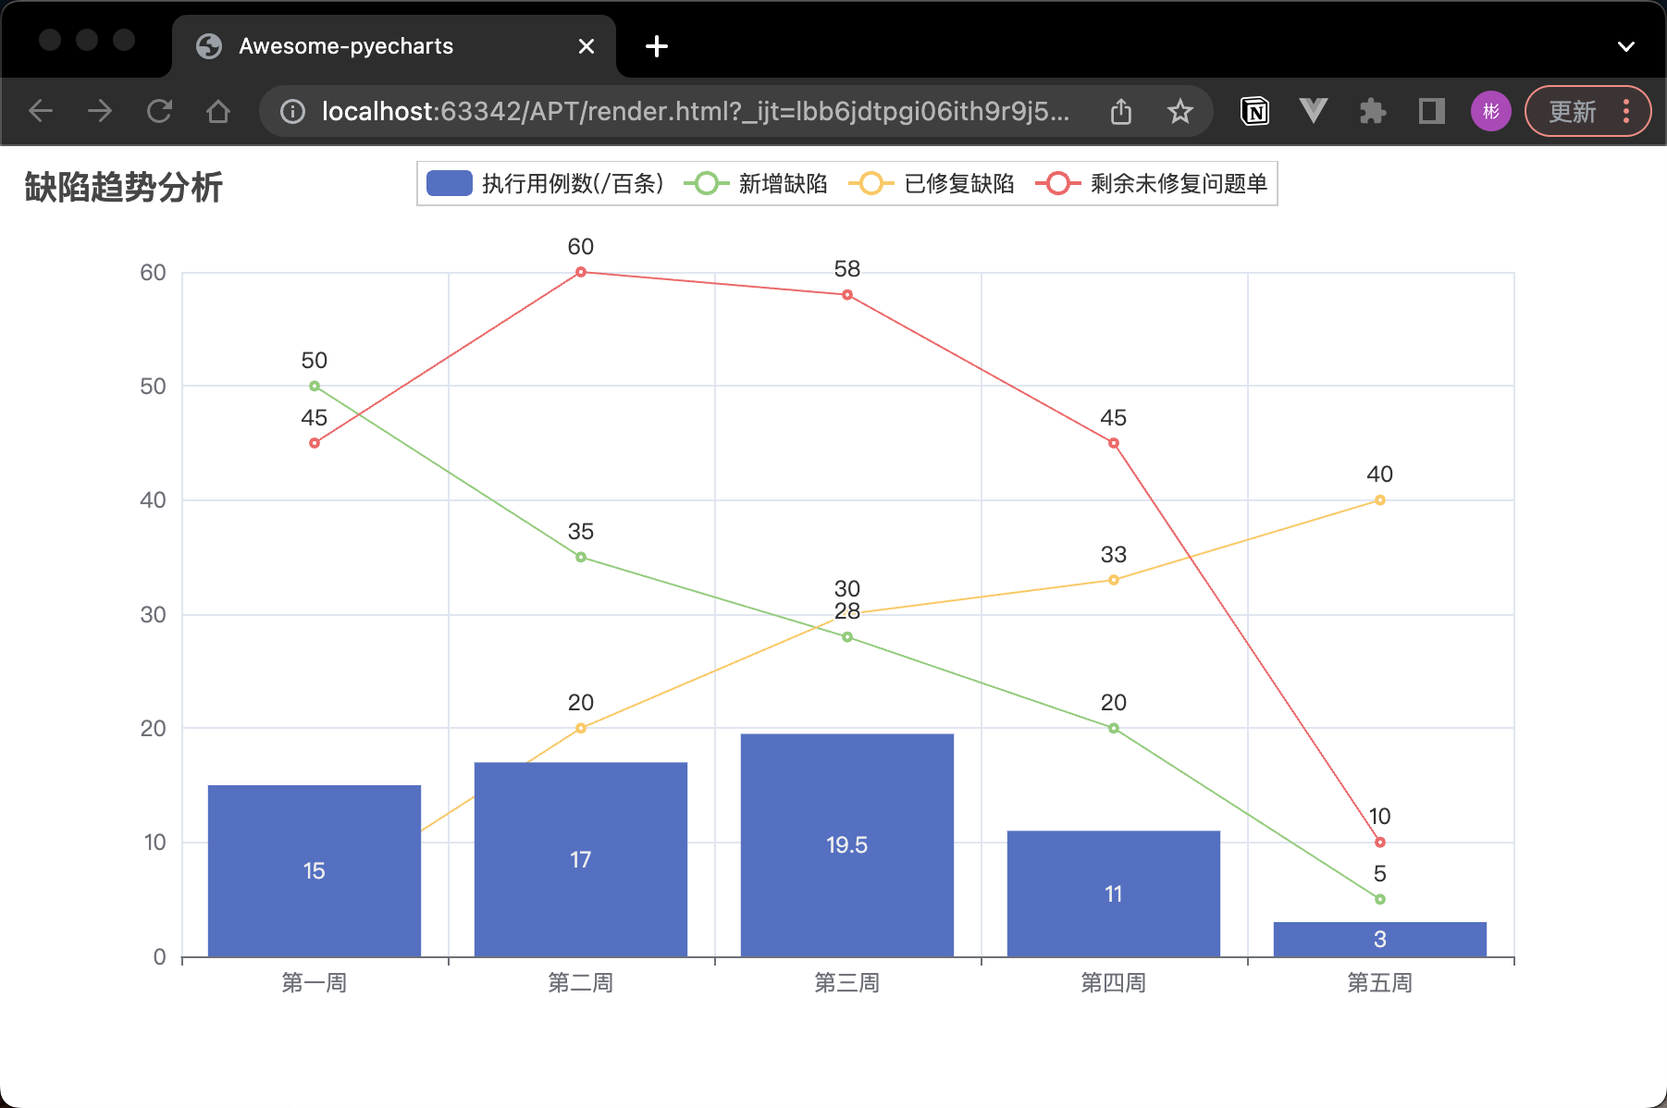
Task: Expand the tab search chevron
Action: tap(1626, 46)
